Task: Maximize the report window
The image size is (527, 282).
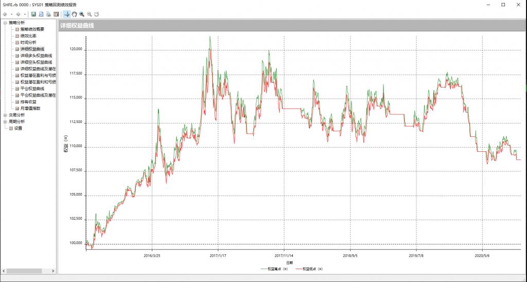Action: pyautogui.click(x=503, y=5)
